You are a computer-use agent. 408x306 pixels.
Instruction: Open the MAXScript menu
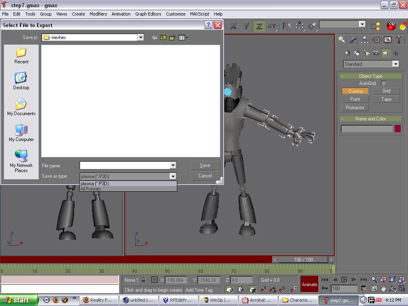coord(199,14)
